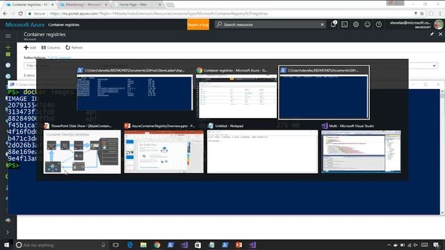The width and height of the screenshot is (445, 250).
Task: Open Task View from the taskbar
Action: [x=116, y=244]
